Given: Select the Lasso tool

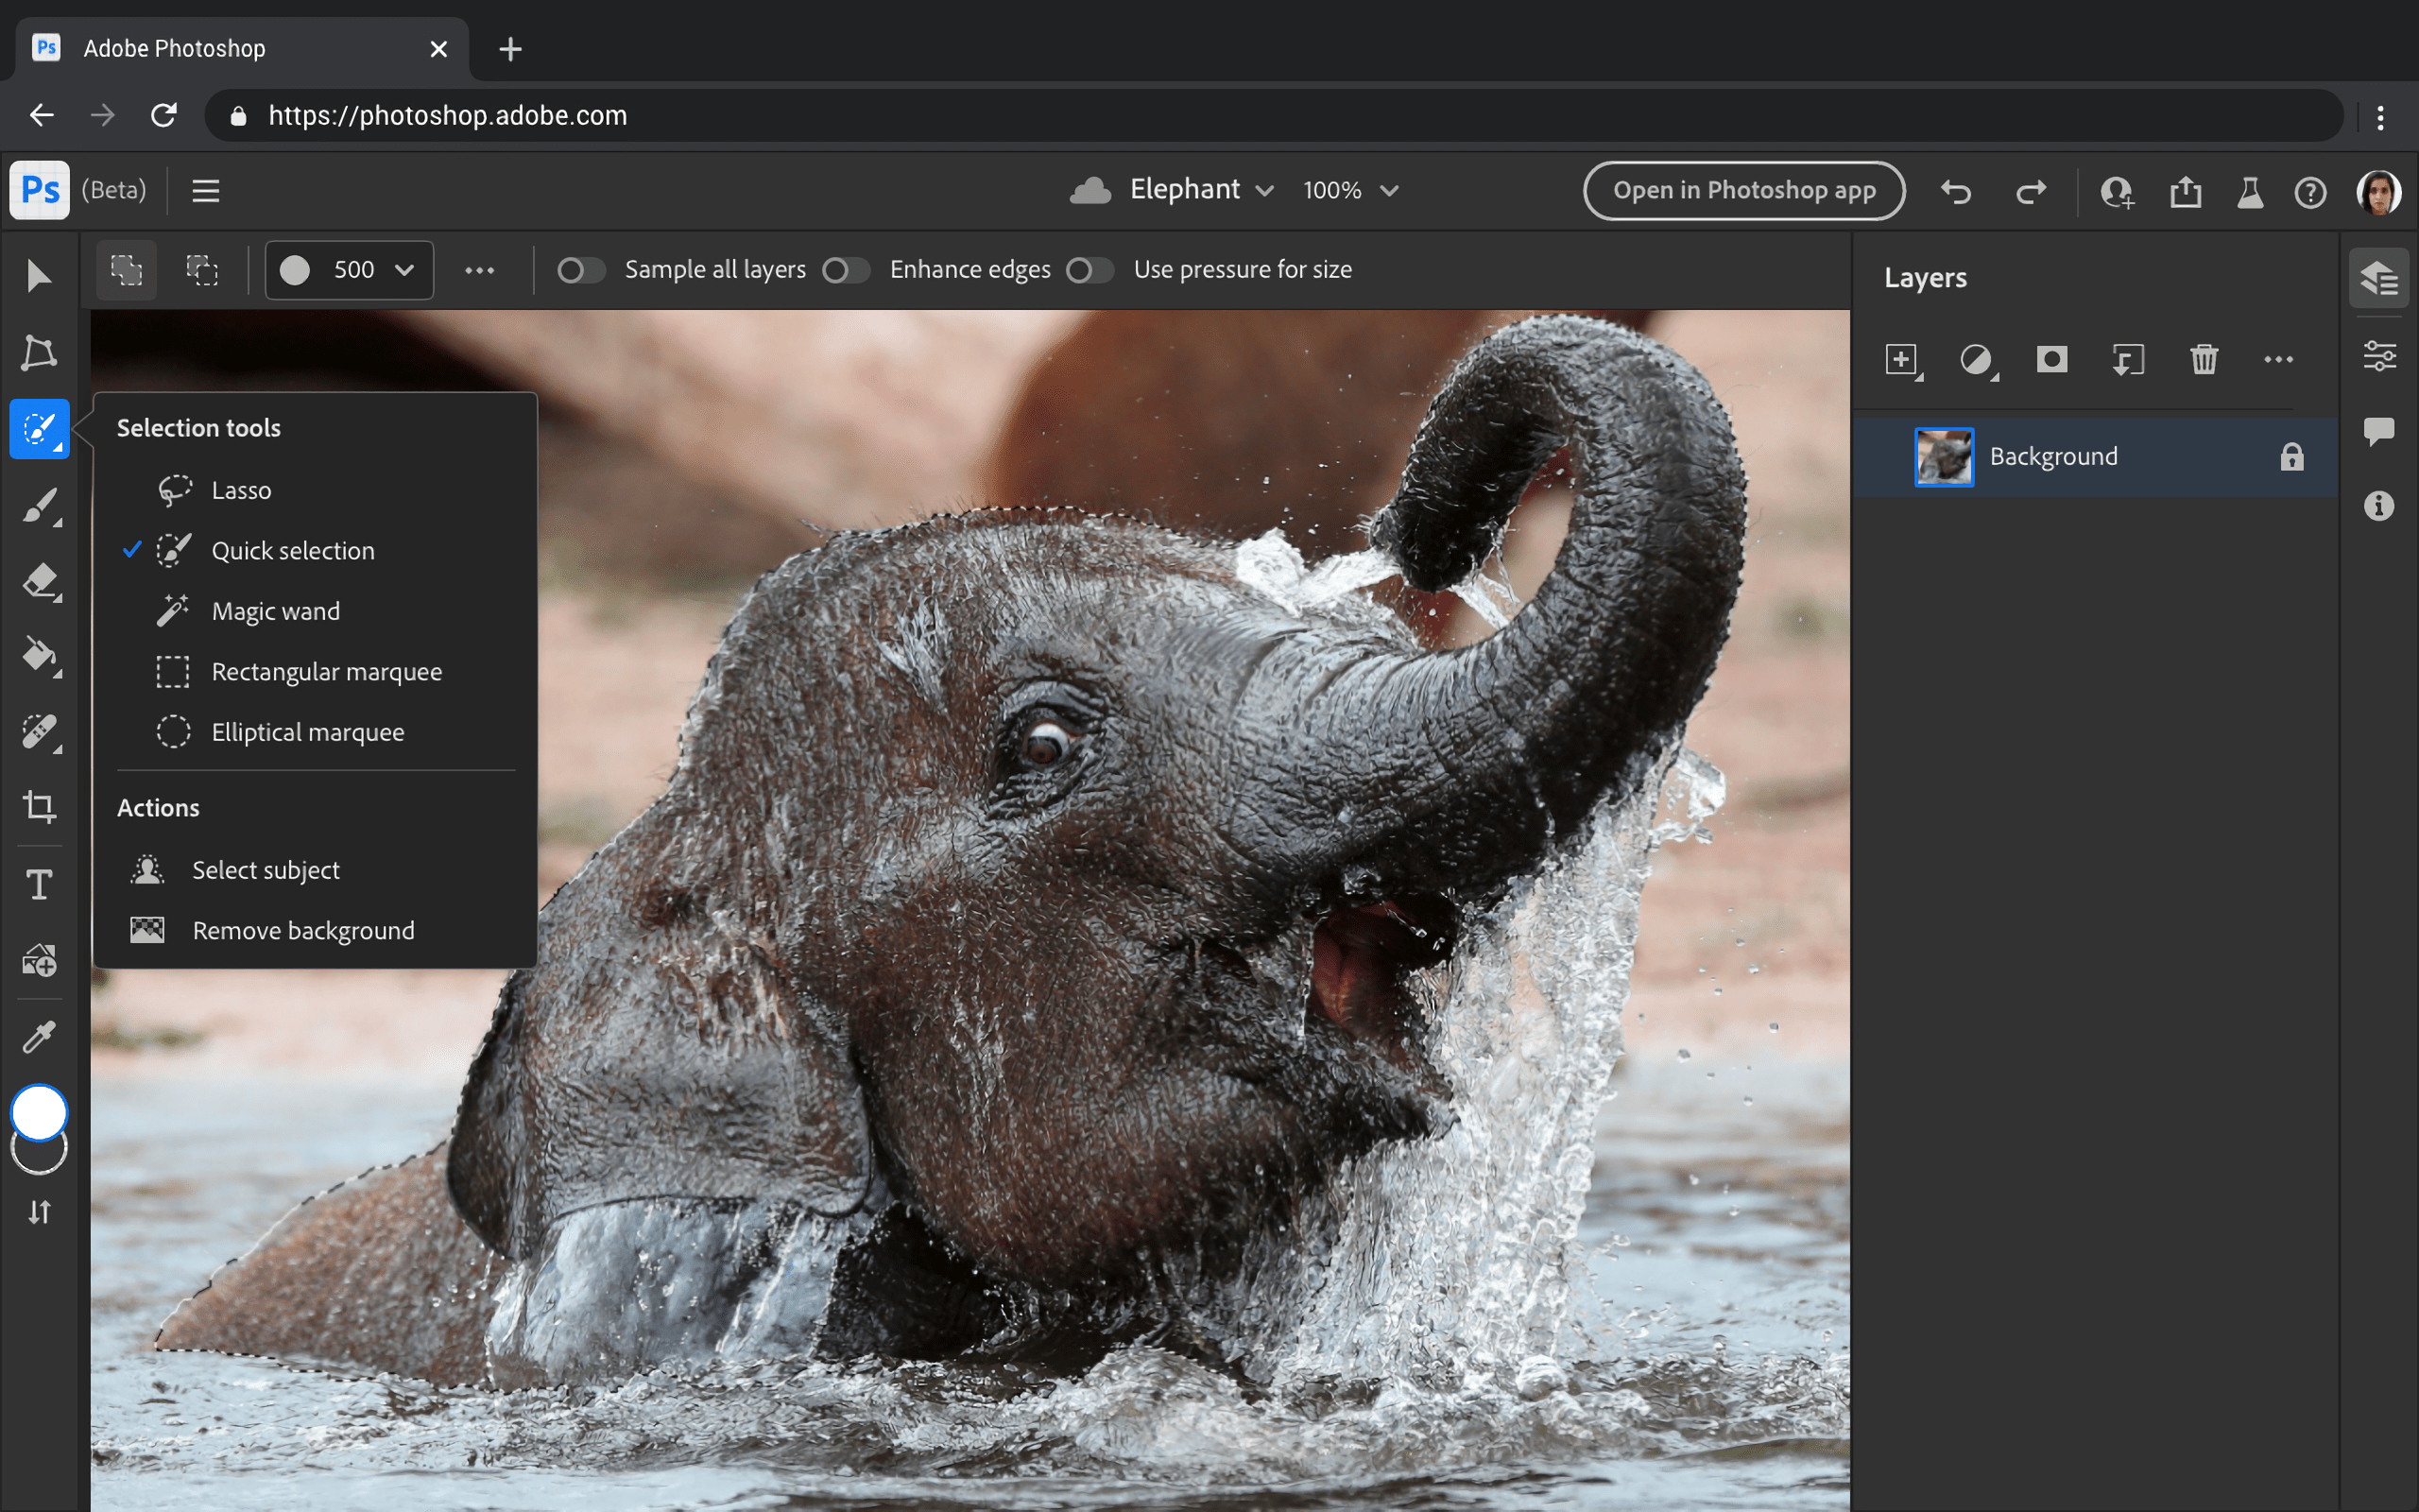Looking at the screenshot, I should click(x=240, y=490).
